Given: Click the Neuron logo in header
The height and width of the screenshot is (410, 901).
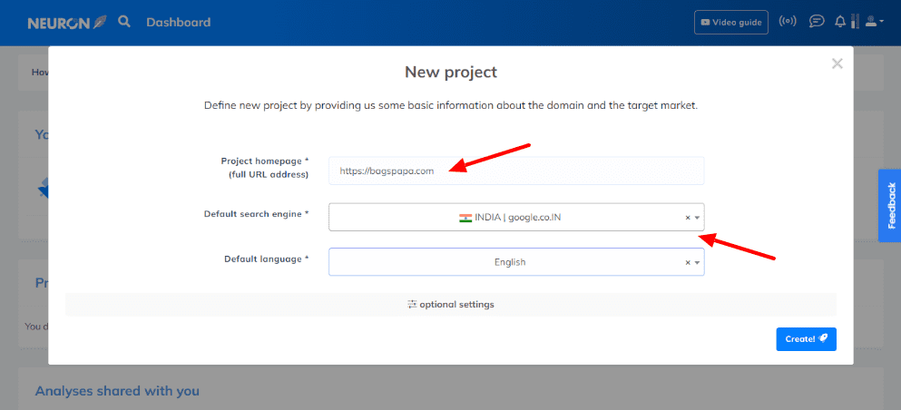Looking at the screenshot, I should click(x=67, y=23).
